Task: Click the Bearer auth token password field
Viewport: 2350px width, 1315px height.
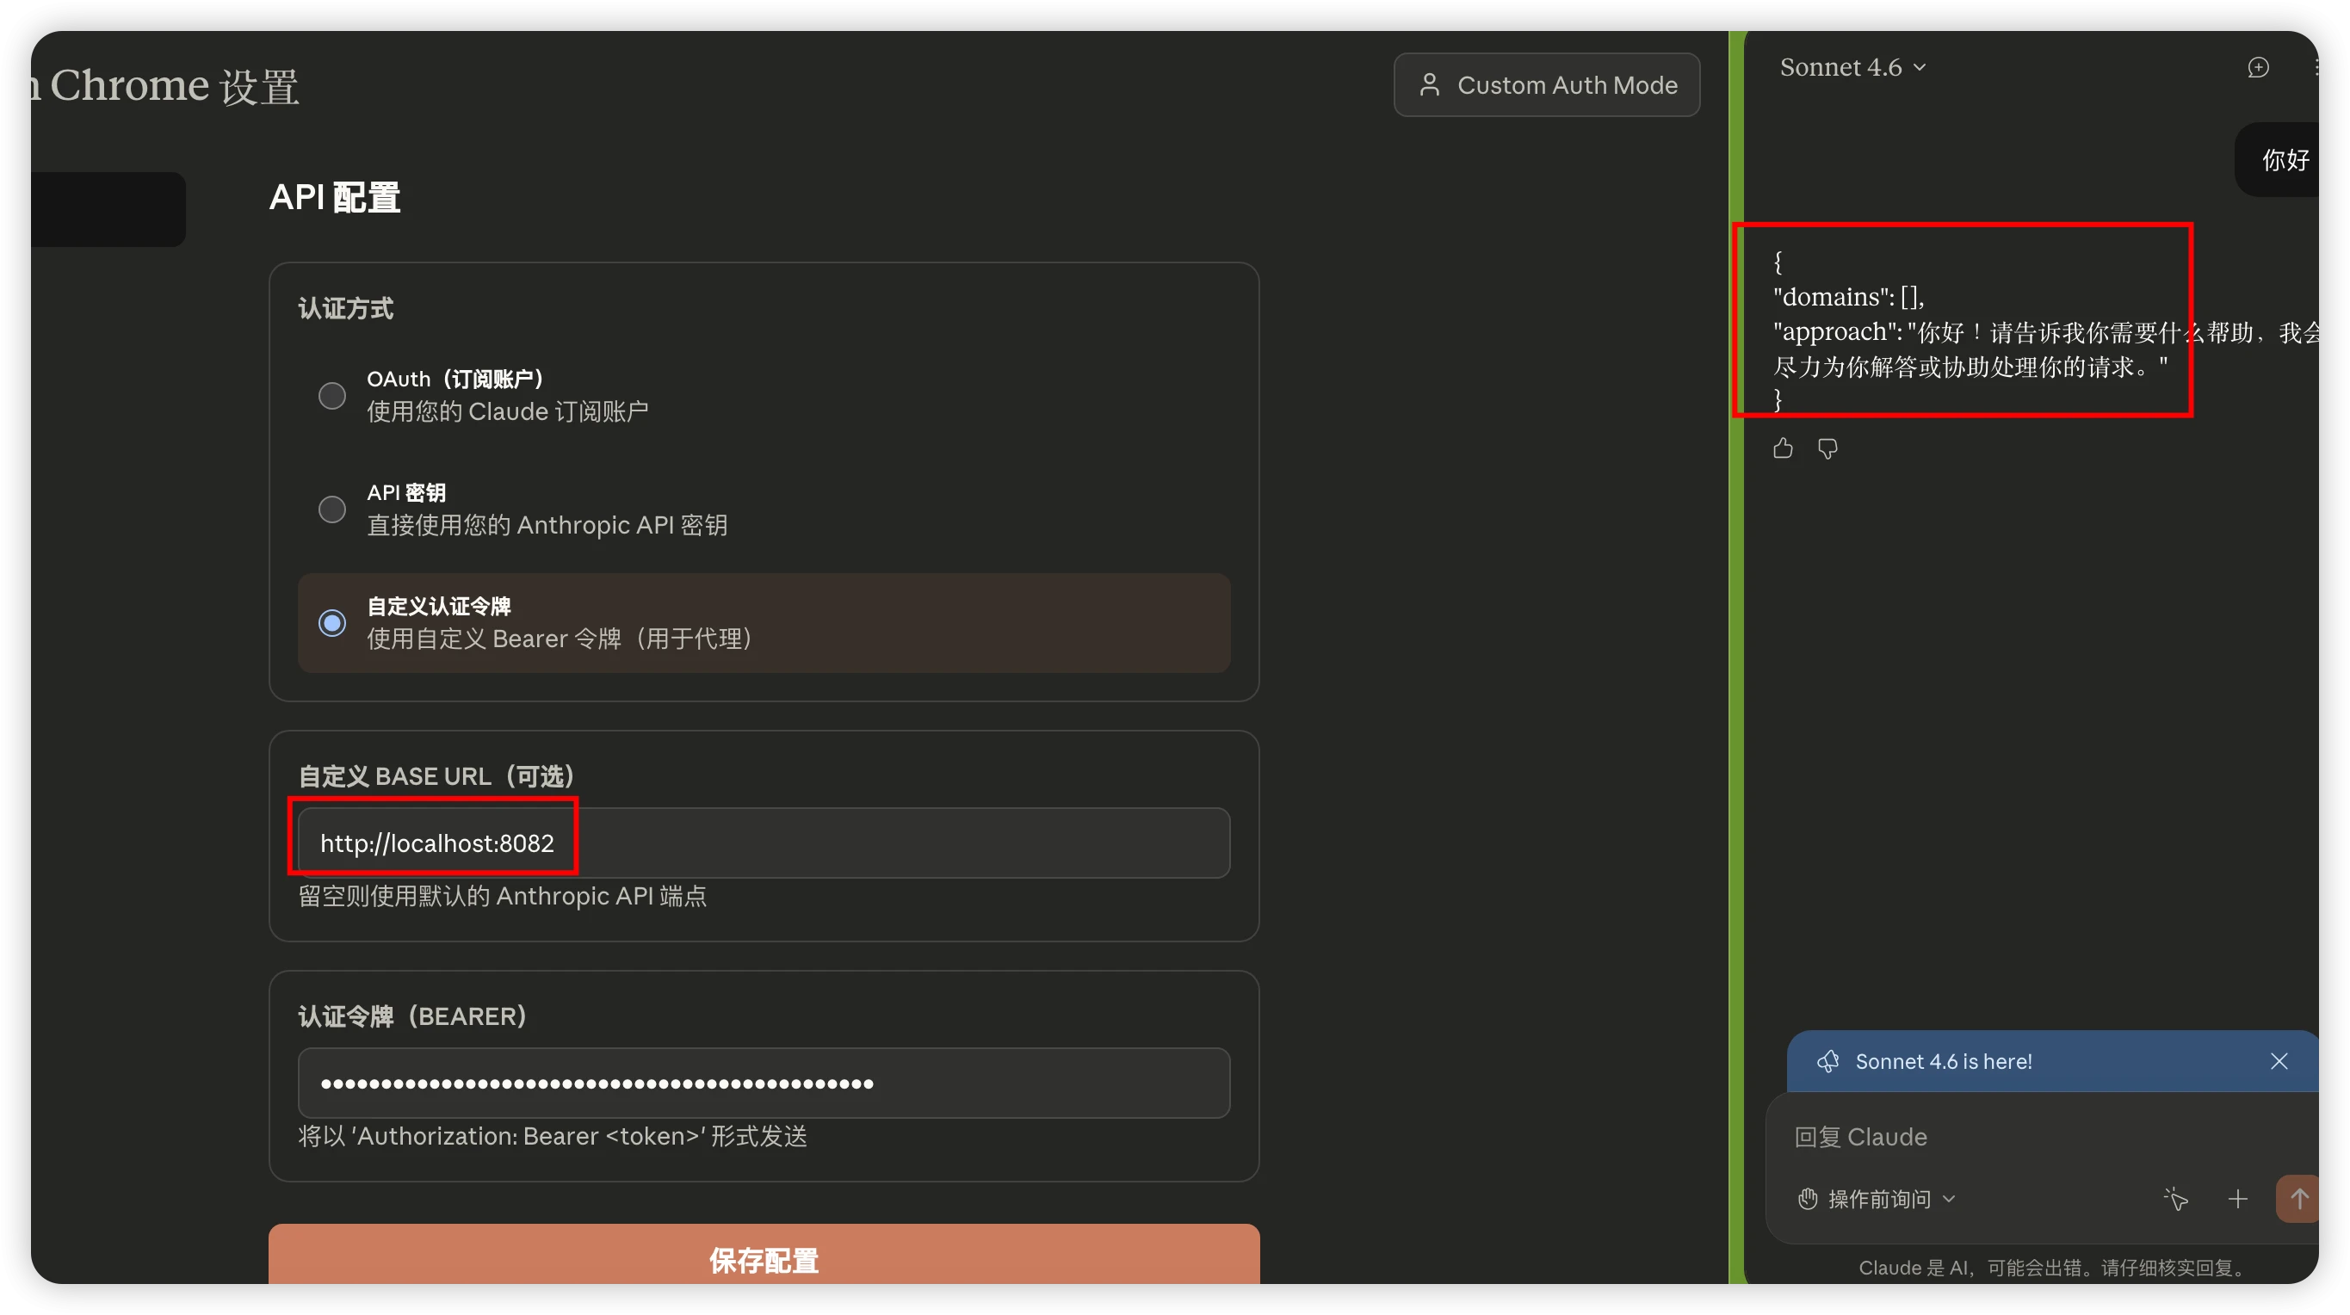Action: 764,1083
